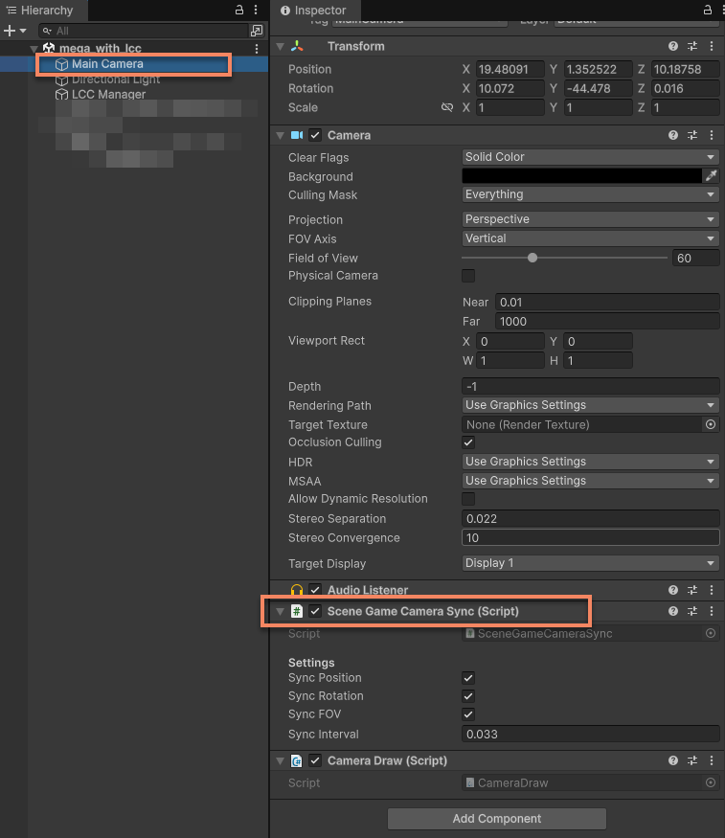This screenshot has height=838, width=725.
Task: Lock the Inspector panel
Action: [x=708, y=10]
